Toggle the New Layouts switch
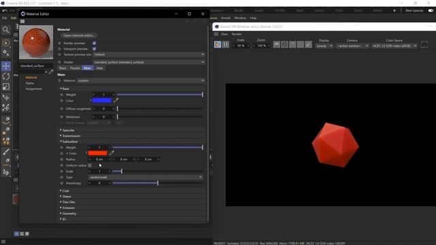436x245 pixels. 431,11
